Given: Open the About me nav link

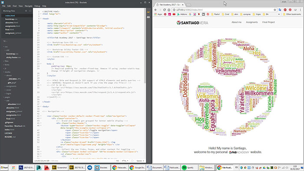Looking at the screenshot, I should (x=236, y=22).
